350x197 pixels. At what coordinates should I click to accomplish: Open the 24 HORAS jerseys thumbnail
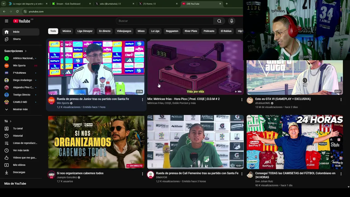click(x=295, y=142)
